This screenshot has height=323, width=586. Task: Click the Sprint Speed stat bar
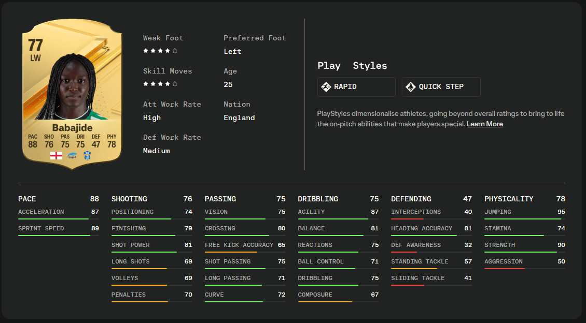coord(59,236)
